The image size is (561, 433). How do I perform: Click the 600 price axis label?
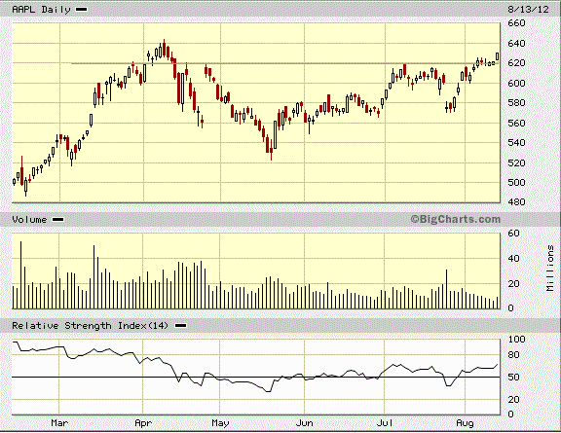(516, 84)
